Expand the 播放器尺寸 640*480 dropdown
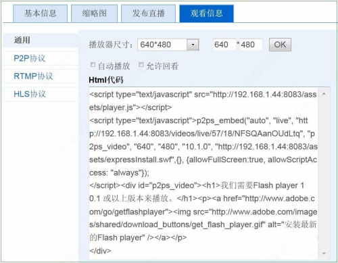 point(193,45)
